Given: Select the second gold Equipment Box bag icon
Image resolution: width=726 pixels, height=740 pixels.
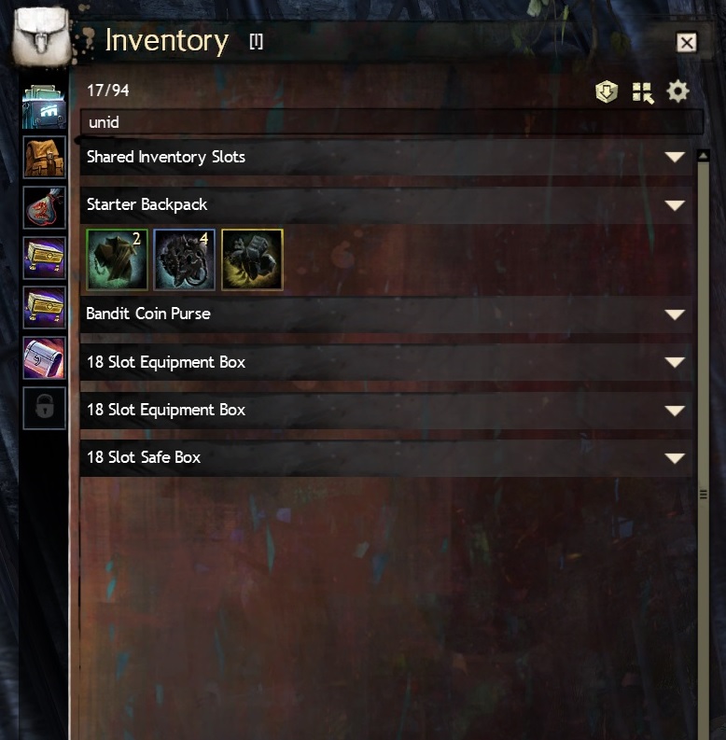Looking at the screenshot, I should [45, 308].
